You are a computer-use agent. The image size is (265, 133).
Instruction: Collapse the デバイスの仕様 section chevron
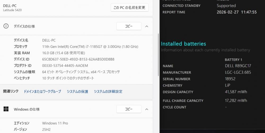coord(147,26)
